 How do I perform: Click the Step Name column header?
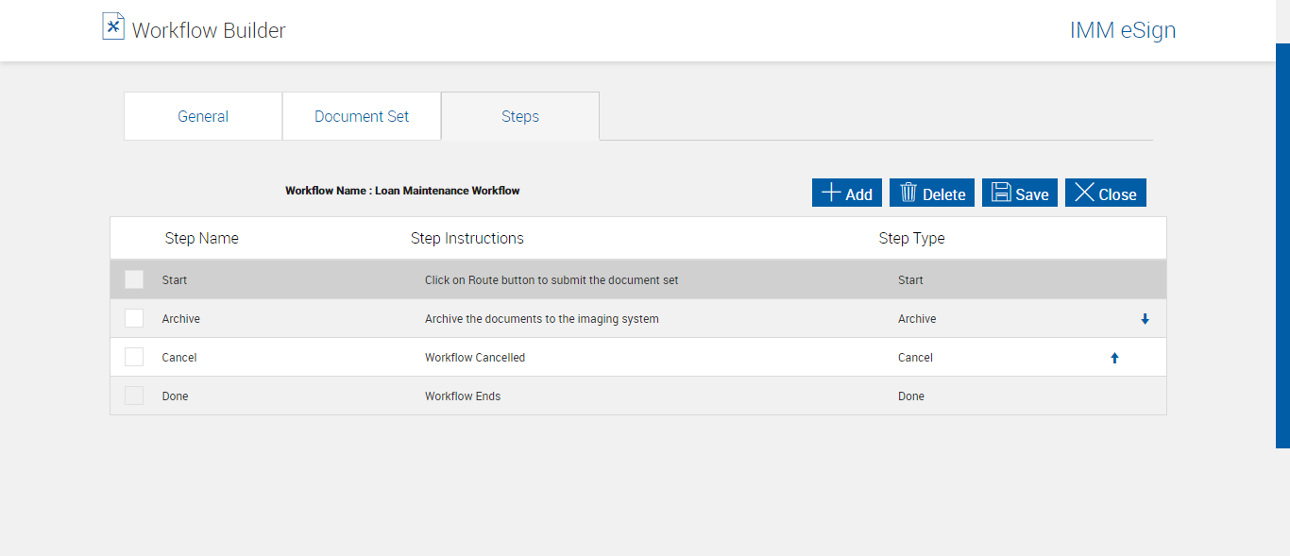201,238
